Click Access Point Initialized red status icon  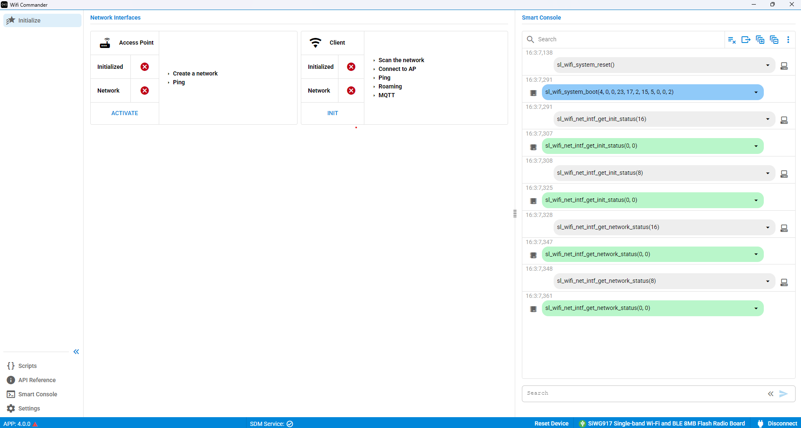pos(145,67)
